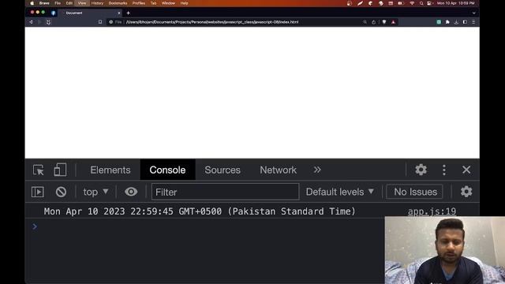This screenshot has height=284, width=505.
Task: Open the Sources tab
Action: coord(223,170)
